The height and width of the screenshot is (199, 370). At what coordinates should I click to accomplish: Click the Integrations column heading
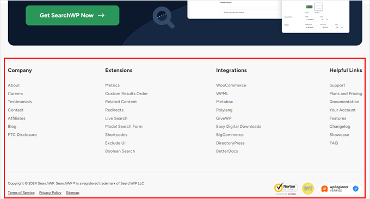tap(231, 70)
